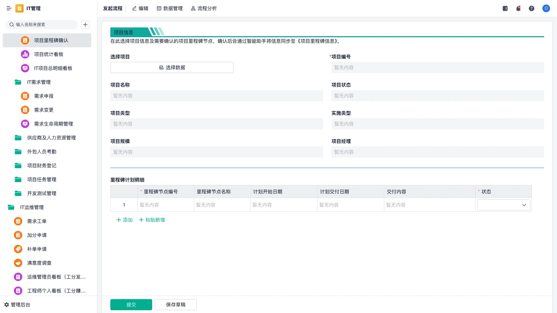
Task: Click the magnifier icon in the search box
Action: 12,25
